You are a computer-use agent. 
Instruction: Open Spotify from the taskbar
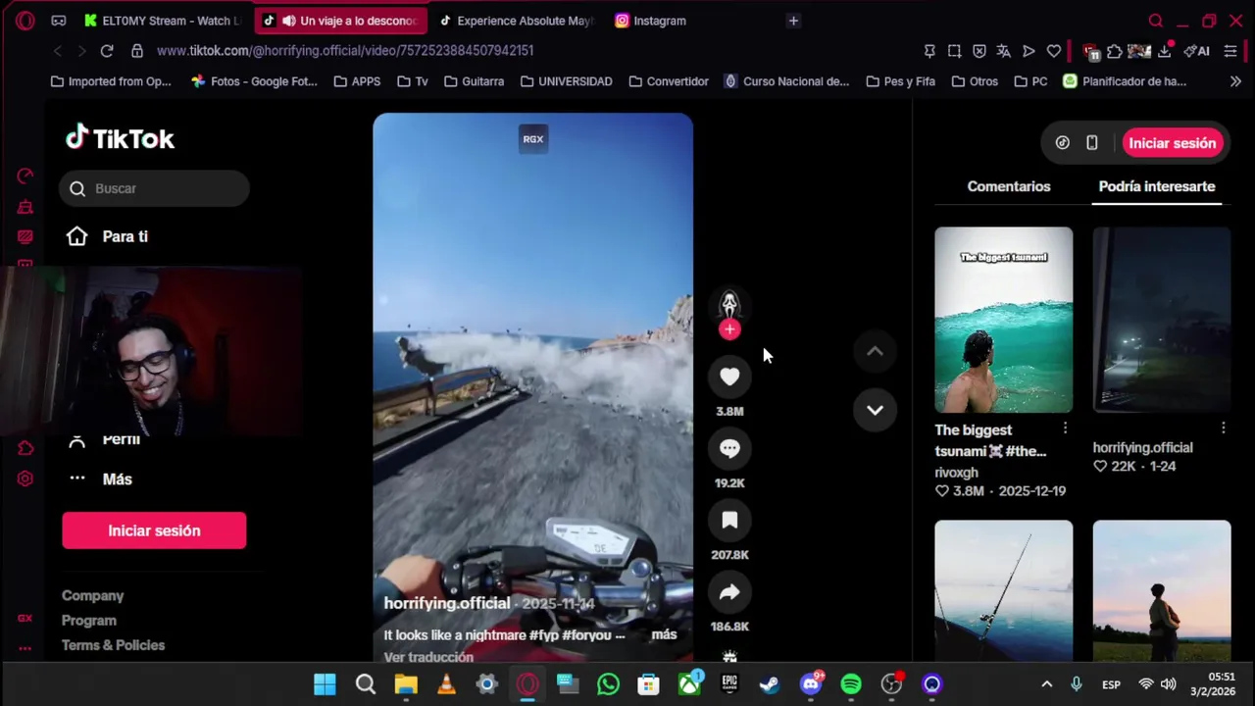pos(851,684)
